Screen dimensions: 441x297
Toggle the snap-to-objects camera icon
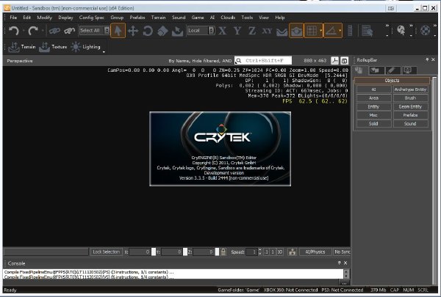tap(296, 30)
